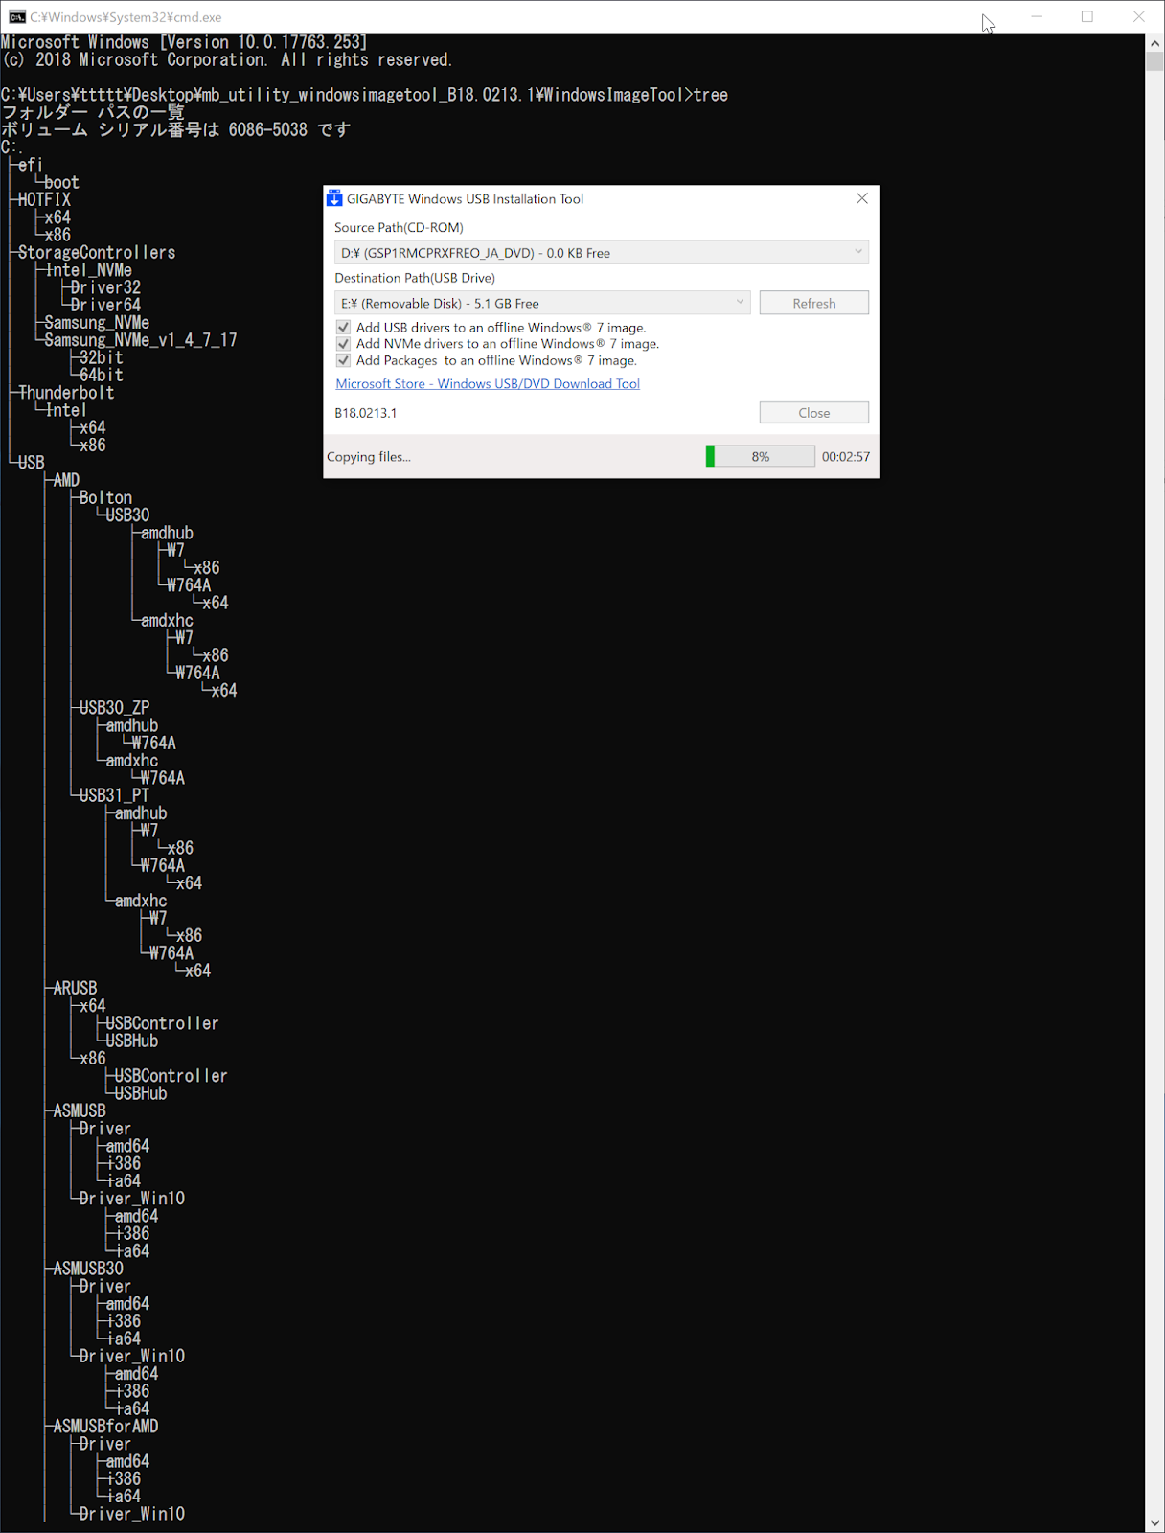The image size is (1165, 1533).
Task: Click the 'Source Path(CD-ROM)' label
Action: tap(399, 227)
